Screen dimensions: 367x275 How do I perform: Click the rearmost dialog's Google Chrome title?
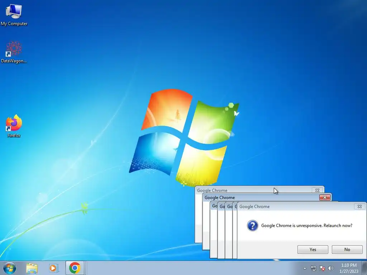tap(212, 190)
